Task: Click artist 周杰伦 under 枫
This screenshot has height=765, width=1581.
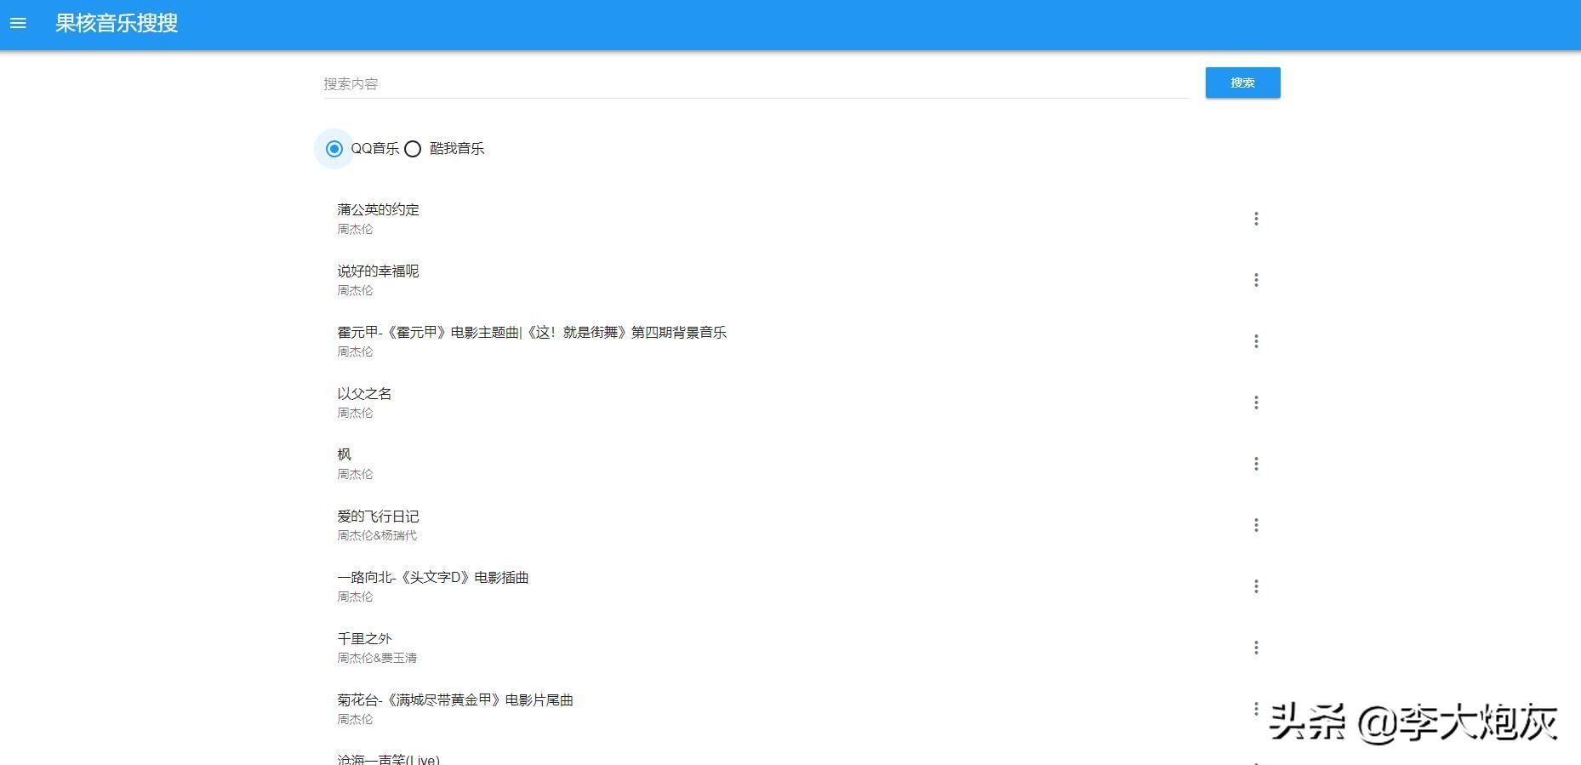Action: (x=355, y=474)
